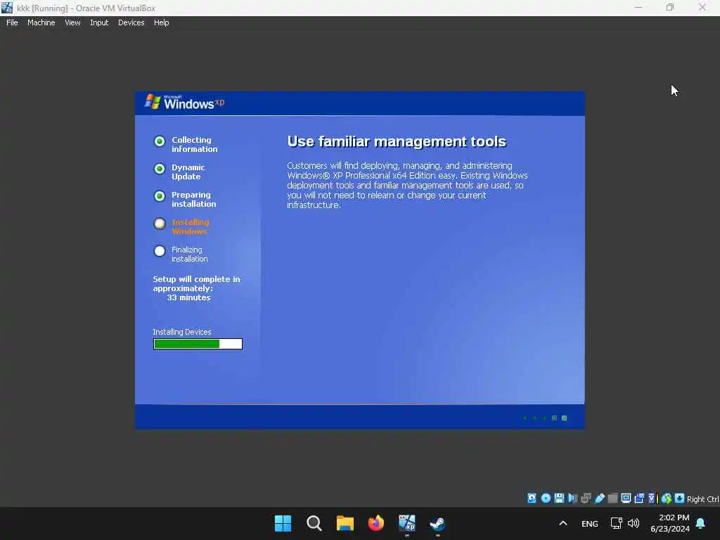Click the green activity dots in setup footer

[546, 418]
